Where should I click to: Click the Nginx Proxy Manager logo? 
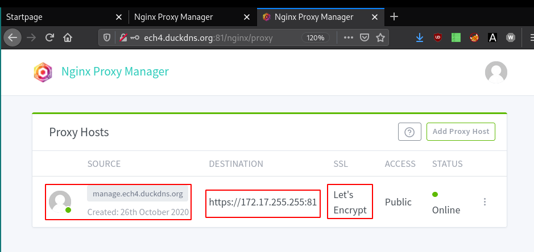(43, 72)
